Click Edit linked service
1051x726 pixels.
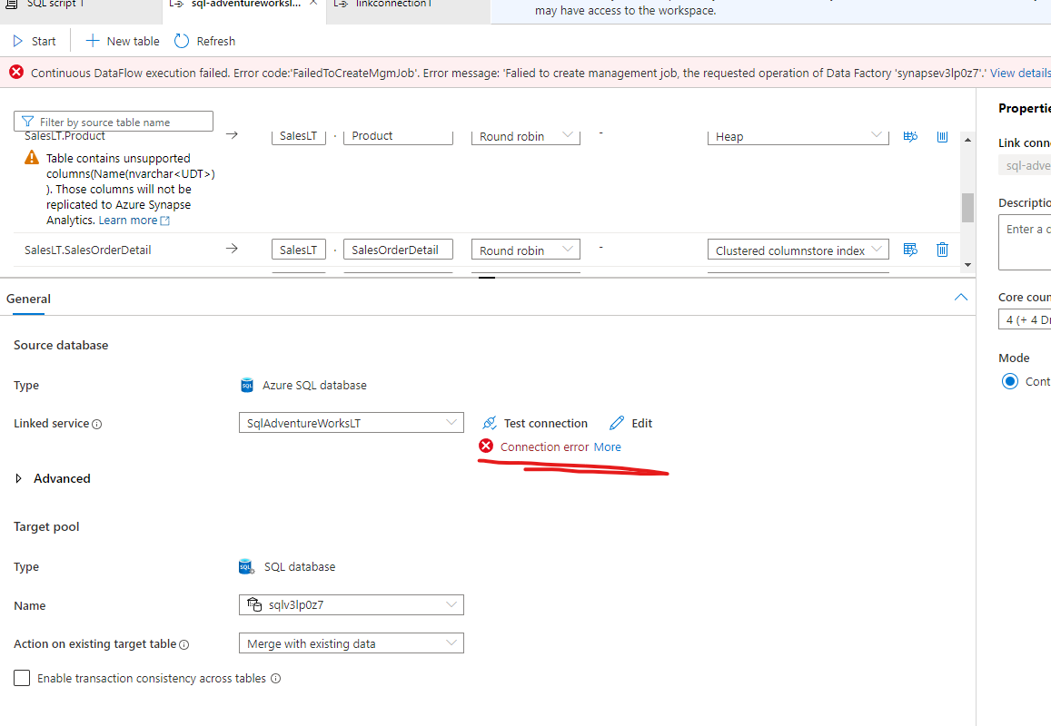coord(630,423)
